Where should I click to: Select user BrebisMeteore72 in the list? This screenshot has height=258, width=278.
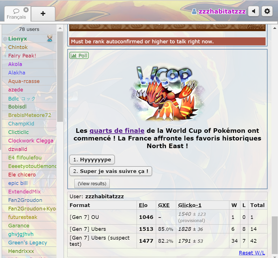[30, 115]
